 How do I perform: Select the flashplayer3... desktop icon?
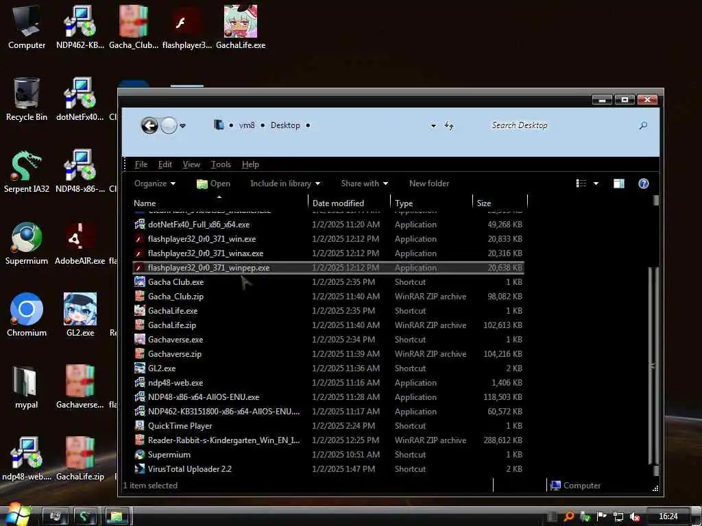pyautogui.click(x=187, y=27)
